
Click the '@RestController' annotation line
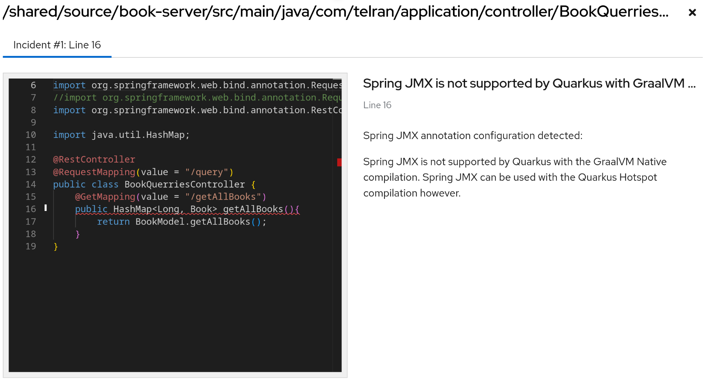click(94, 159)
